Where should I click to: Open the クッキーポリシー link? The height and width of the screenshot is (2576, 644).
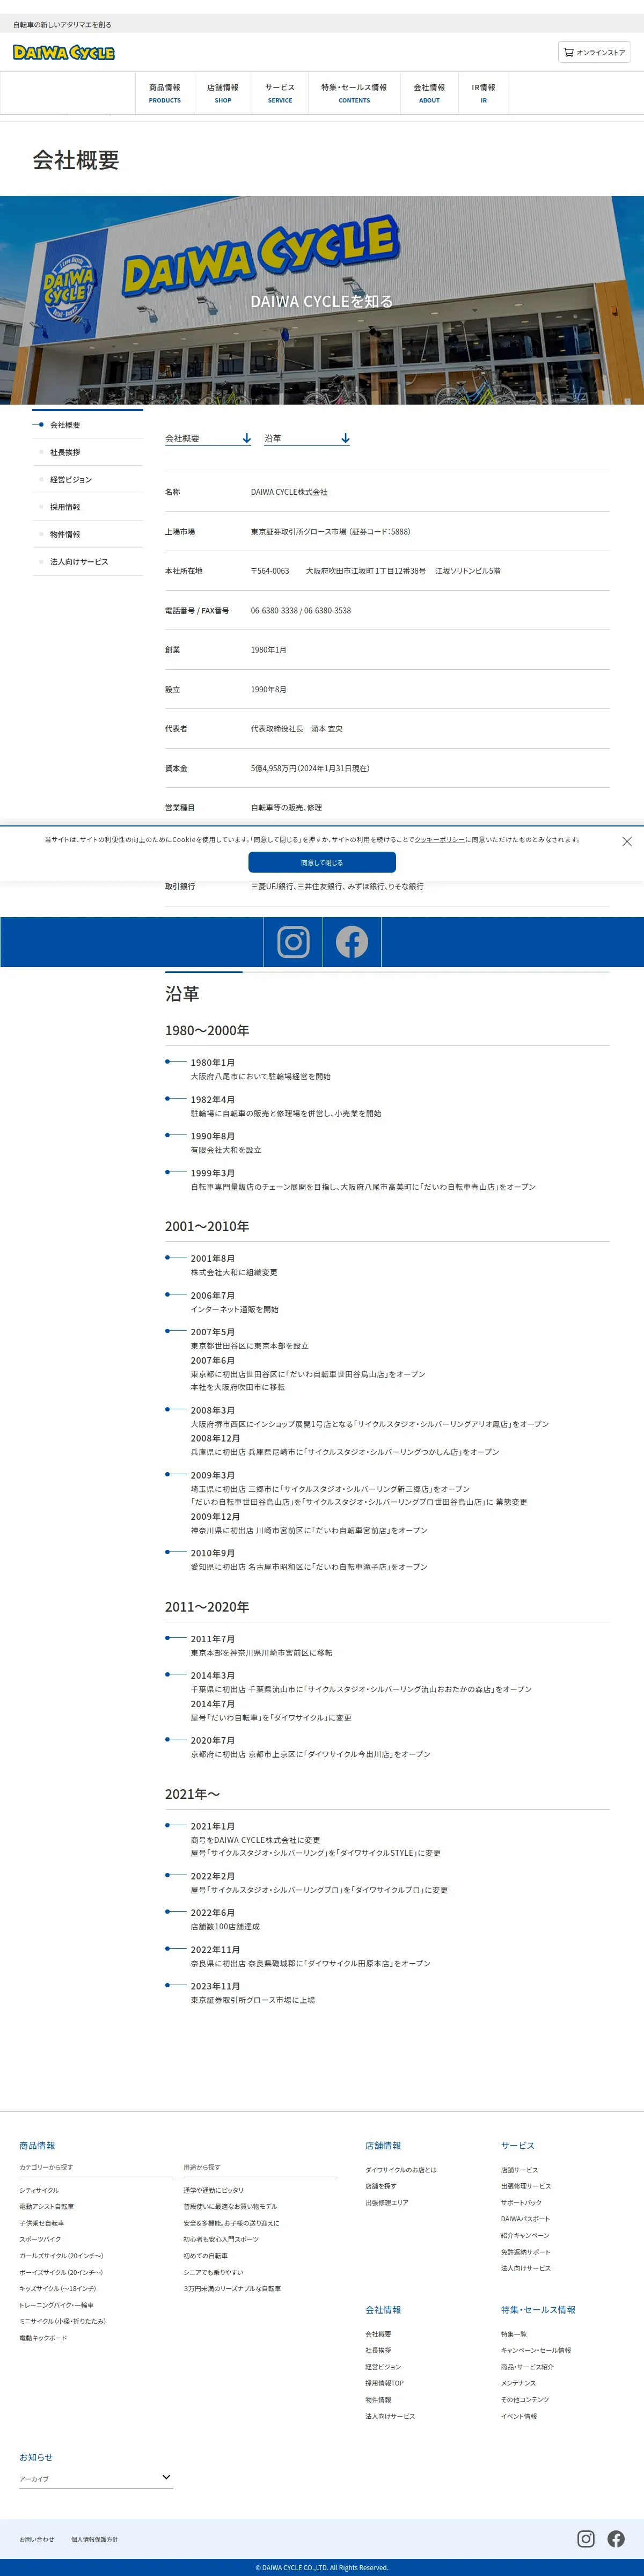440,839
